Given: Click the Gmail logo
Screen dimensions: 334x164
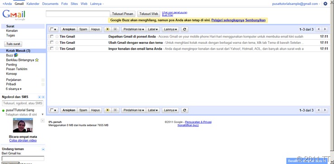Looking at the screenshot, I should pyautogui.click(x=14, y=15).
